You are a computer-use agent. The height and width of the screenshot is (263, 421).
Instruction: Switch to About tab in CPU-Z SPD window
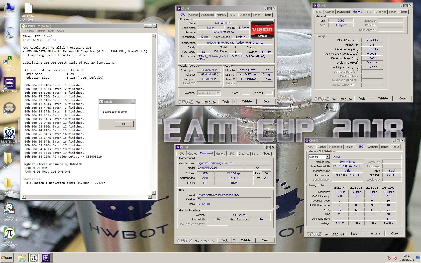click(395, 147)
